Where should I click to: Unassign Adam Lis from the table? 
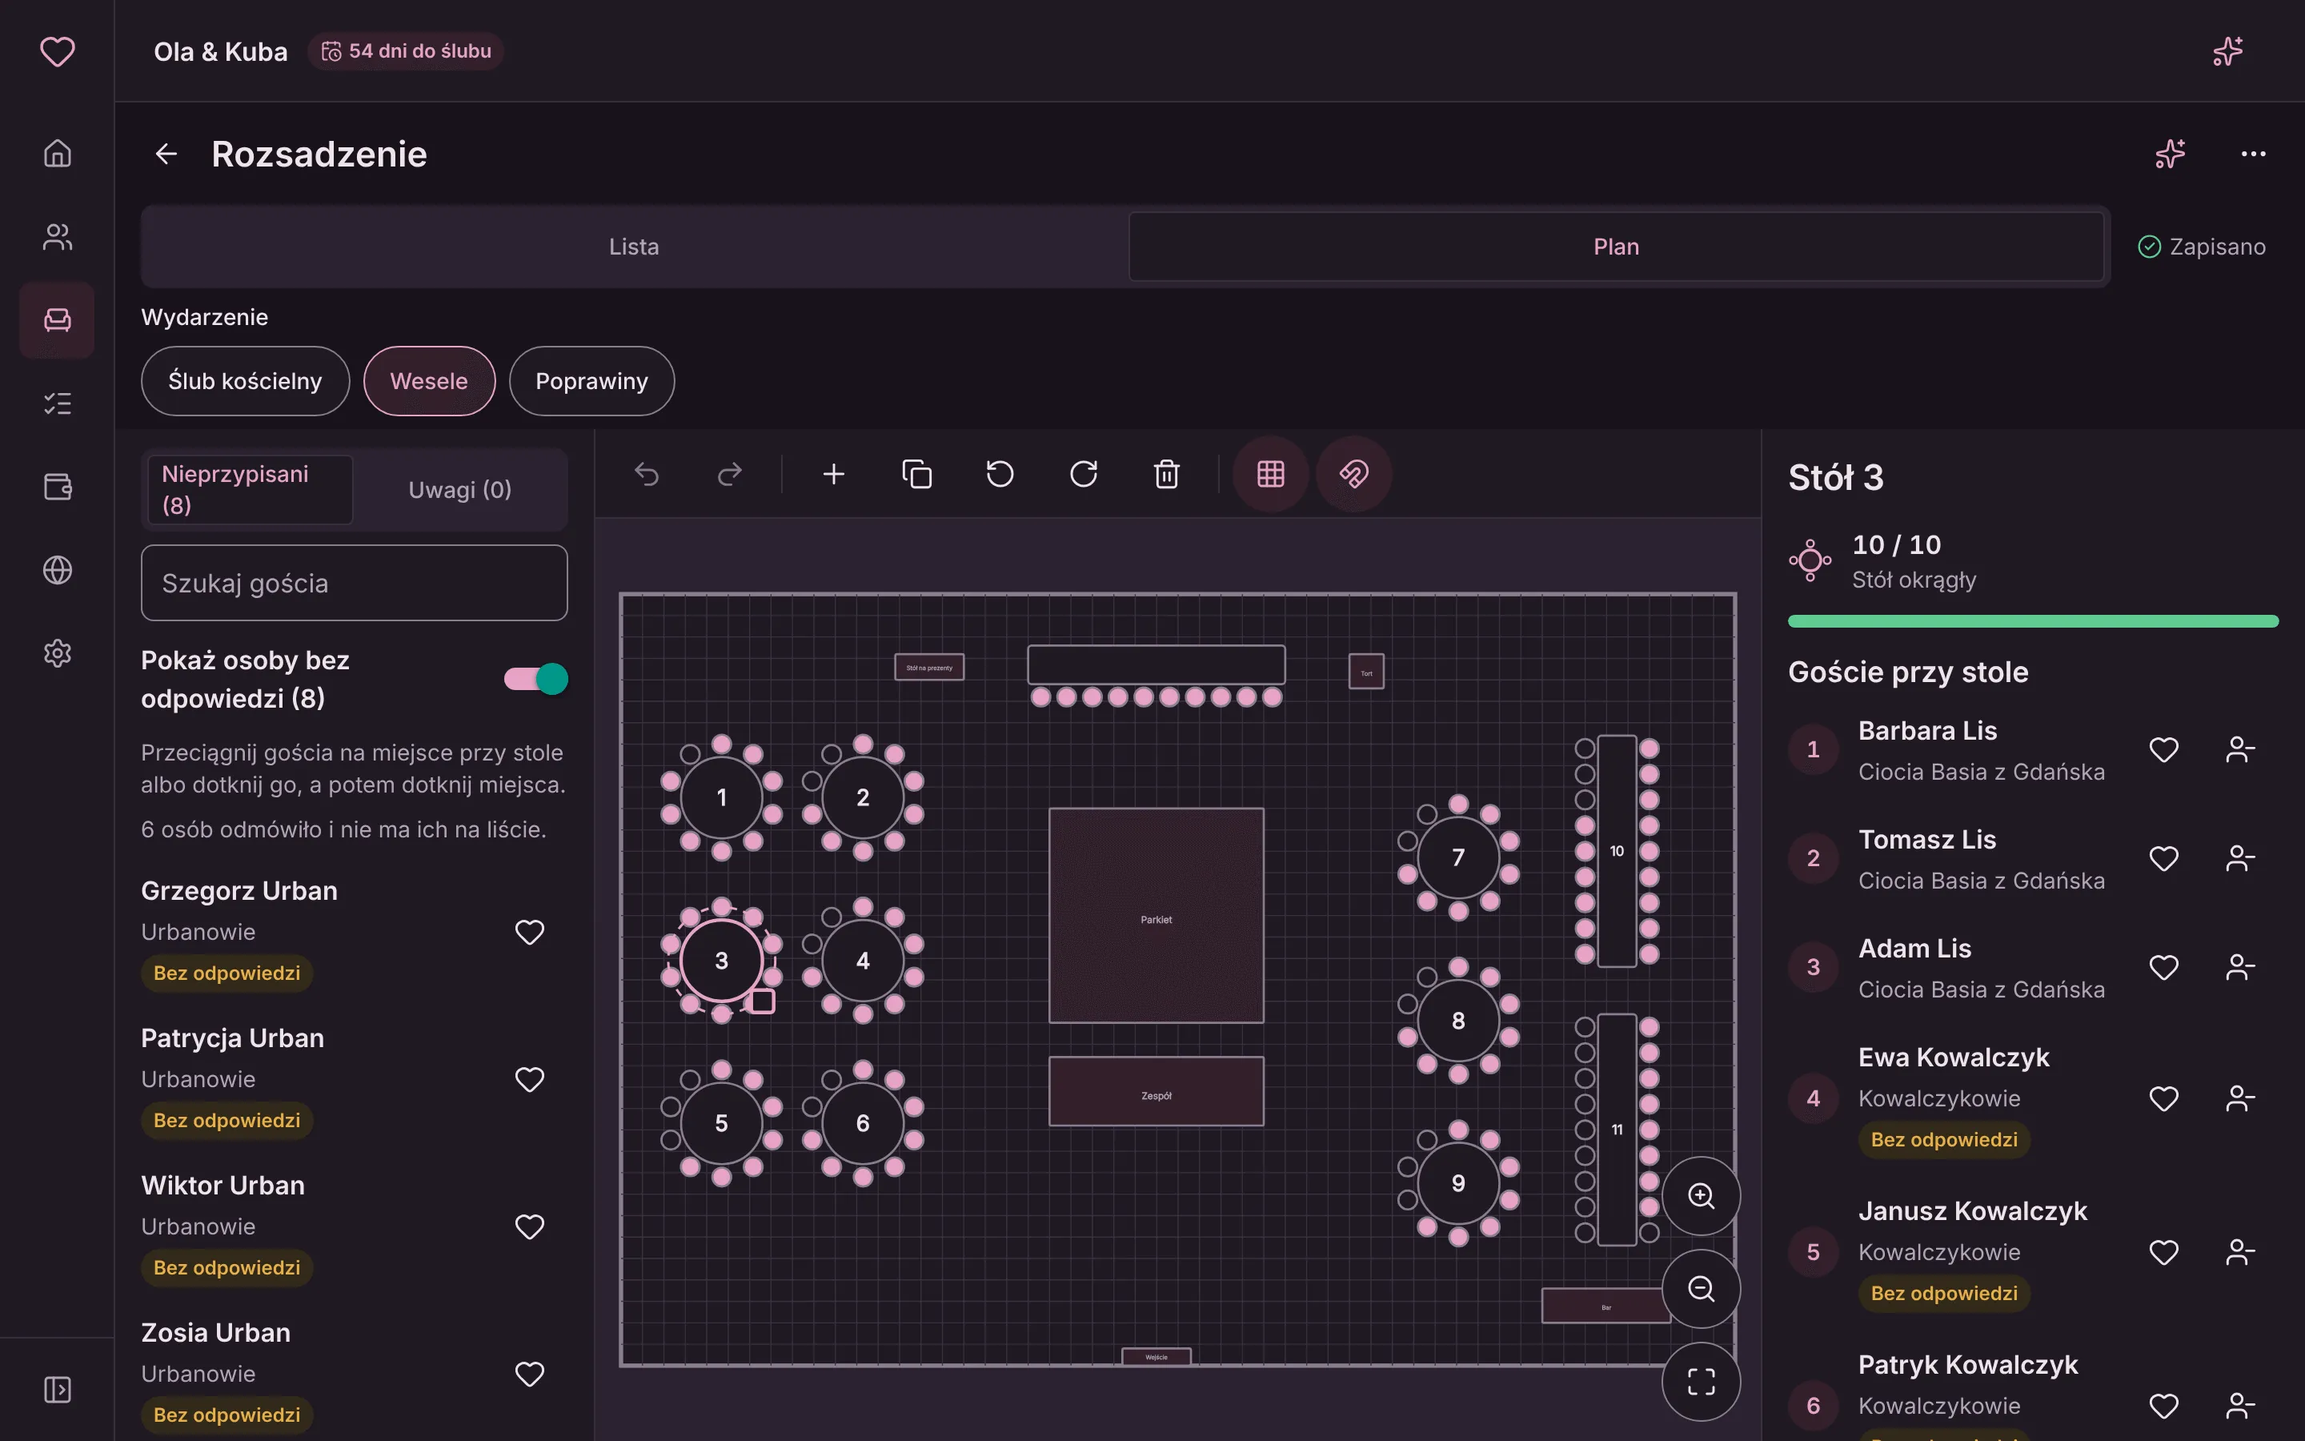point(2240,967)
